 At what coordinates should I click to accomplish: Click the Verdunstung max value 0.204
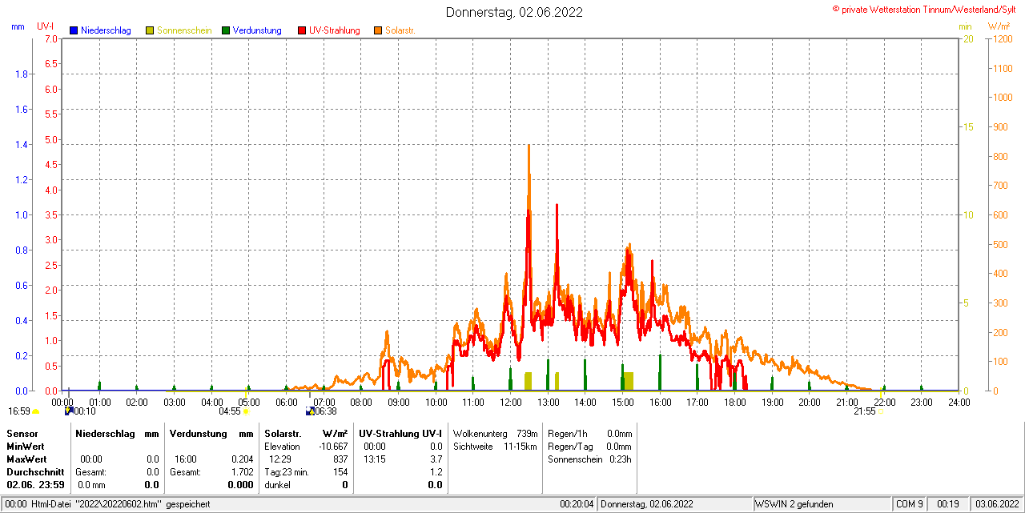click(x=242, y=459)
